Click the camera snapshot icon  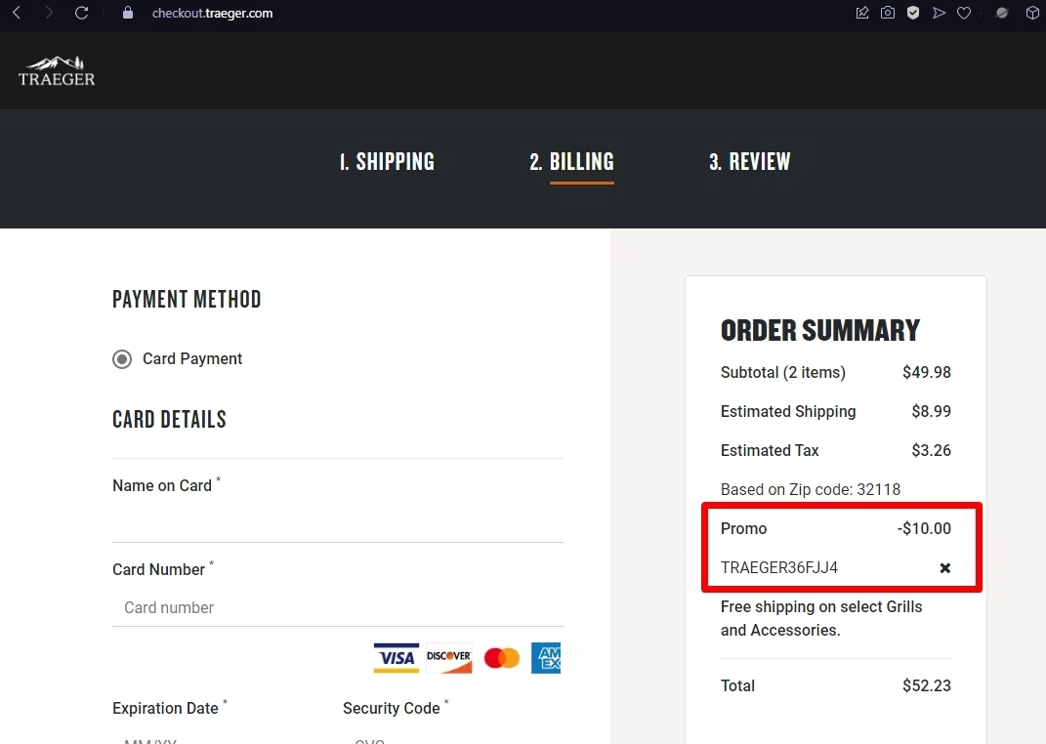click(x=888, y=13)
